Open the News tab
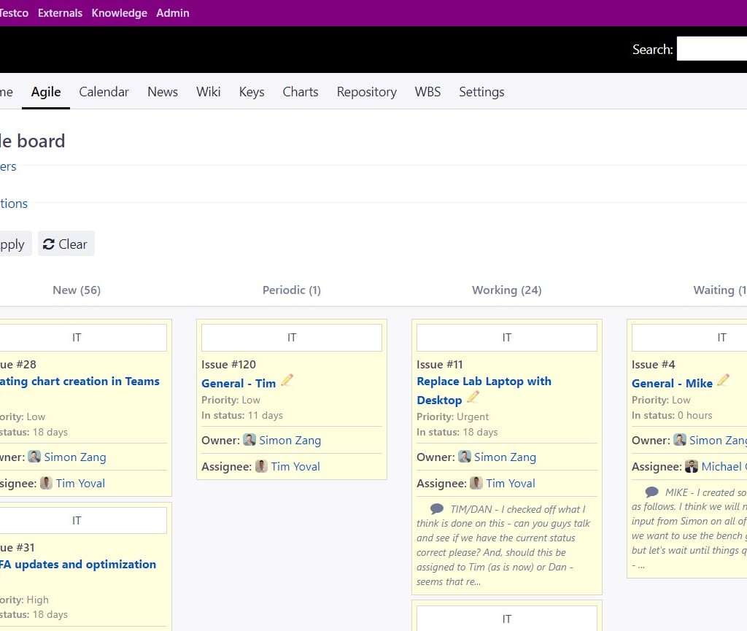 pyautogui.click(x=163, y=92)
